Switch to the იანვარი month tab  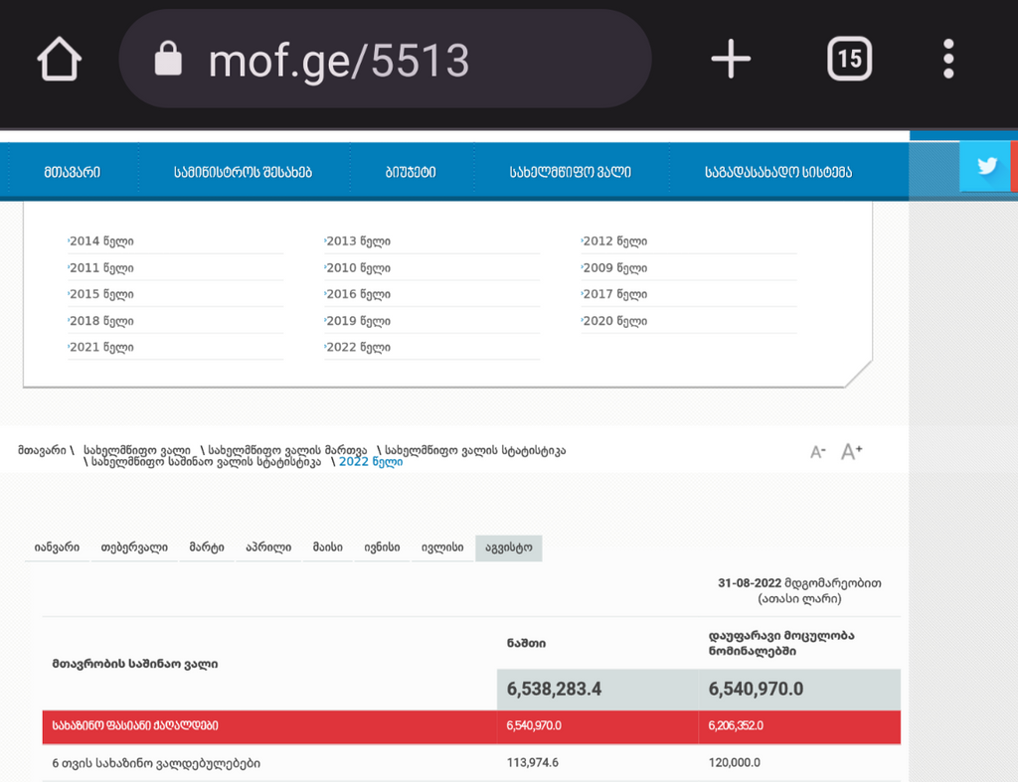click(x=57, y=547)
